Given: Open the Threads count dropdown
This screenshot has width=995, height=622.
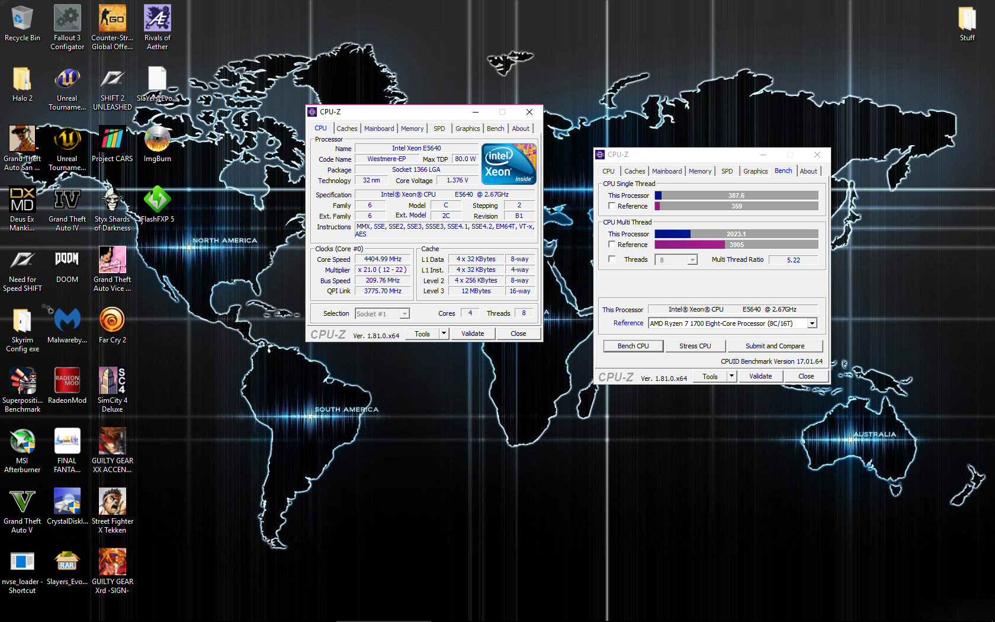Looking at the screenshot, I should [692, 259].
